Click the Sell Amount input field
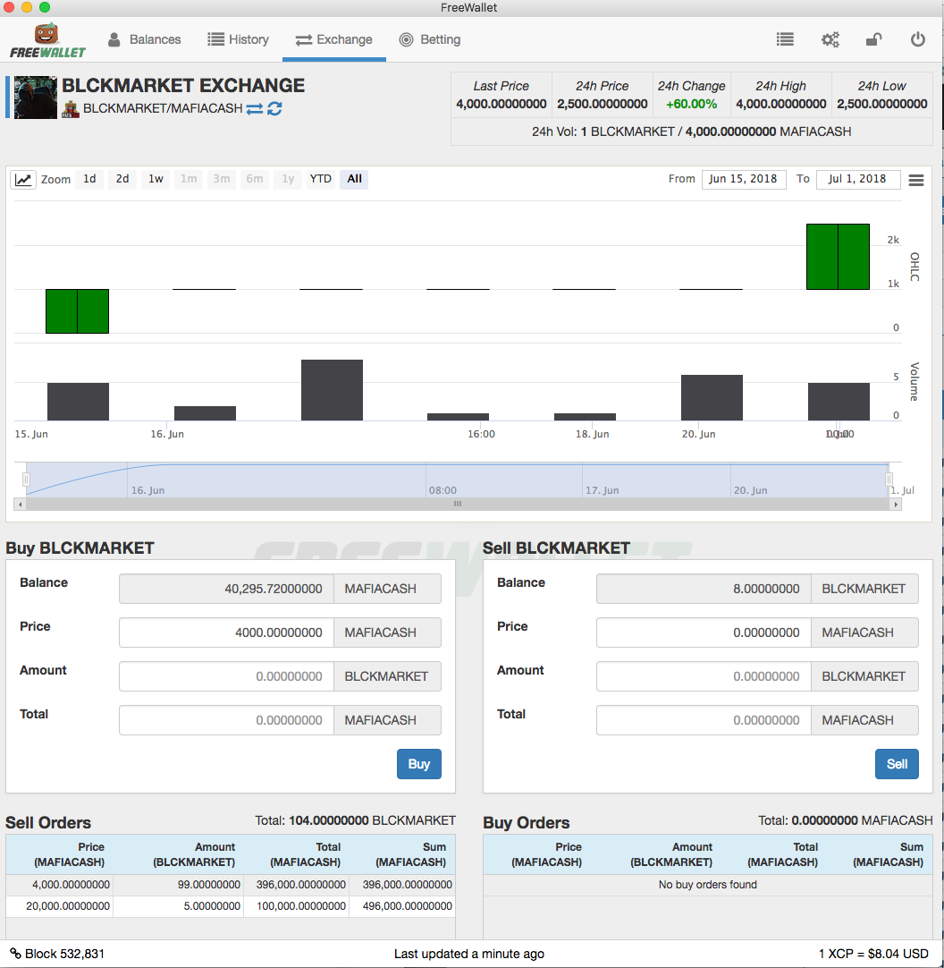The image size is (944, 968). point(704,676)
